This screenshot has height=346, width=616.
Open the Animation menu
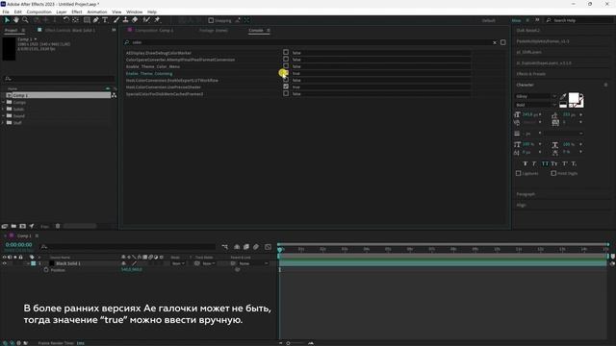pos(96,12)
